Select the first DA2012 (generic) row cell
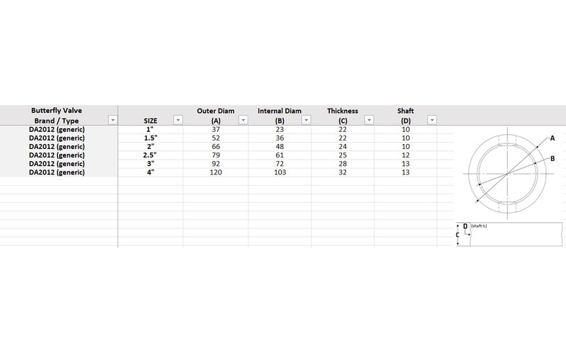Viewport: 566px width, 353px height. pos(57,129)
